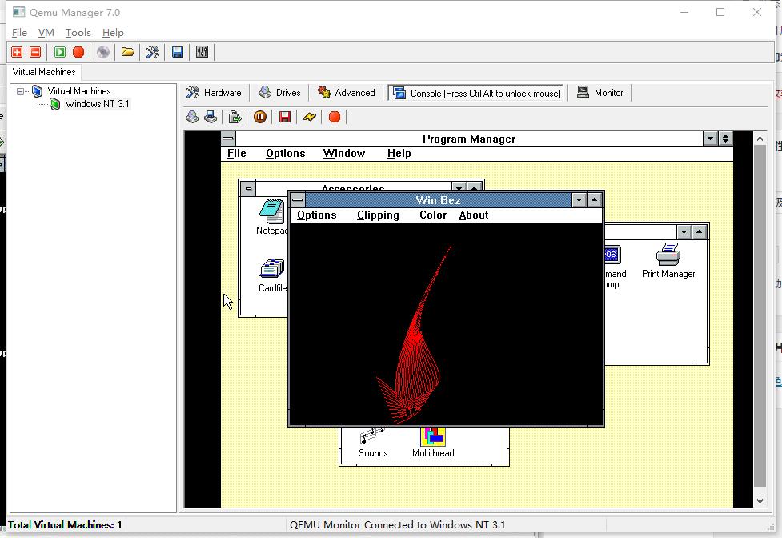Collapse the Virtual Machines tree node
Image resolution: width=782 pixels, height=538 pixels.
[21, 91]
